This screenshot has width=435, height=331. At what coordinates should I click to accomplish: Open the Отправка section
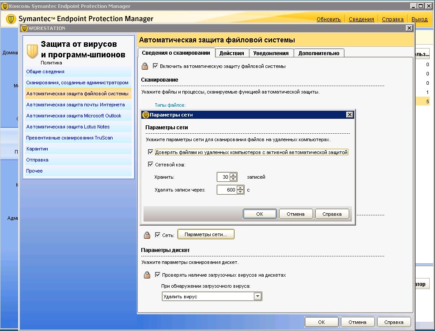78,160
